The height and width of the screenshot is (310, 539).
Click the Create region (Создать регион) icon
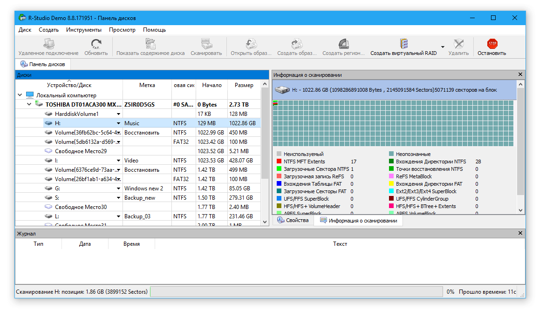click(343, 44)
